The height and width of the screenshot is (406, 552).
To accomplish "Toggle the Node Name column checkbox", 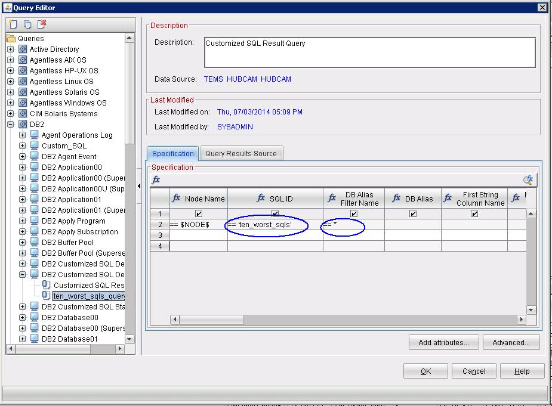I will click(x=199, y=213).
